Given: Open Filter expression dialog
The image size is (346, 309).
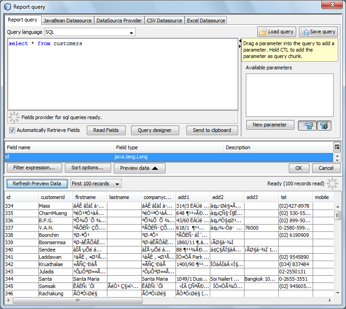Looking at the screenshot, I should pyautogui.click(x=34, y=168).
